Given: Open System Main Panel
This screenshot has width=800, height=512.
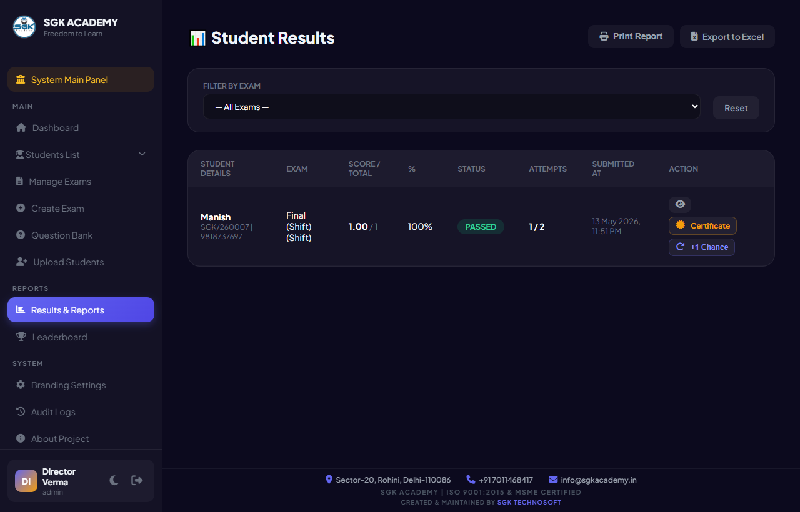Looking at the screenshot, I should pos(81,79).
